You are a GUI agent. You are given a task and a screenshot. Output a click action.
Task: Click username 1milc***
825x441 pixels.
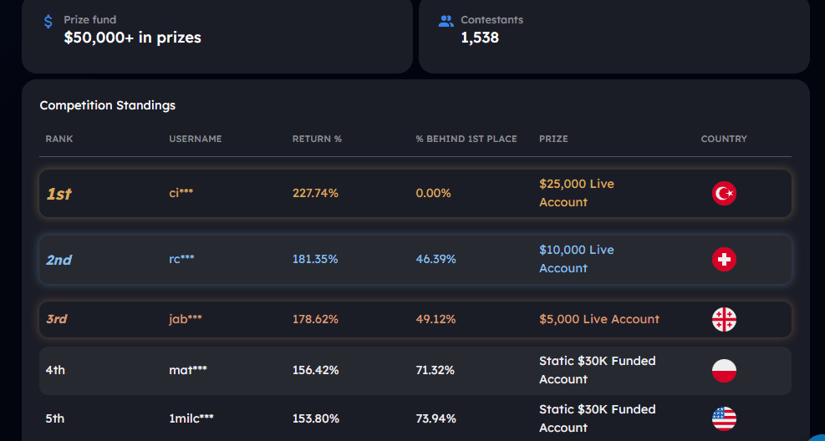(x=191, y=418)
